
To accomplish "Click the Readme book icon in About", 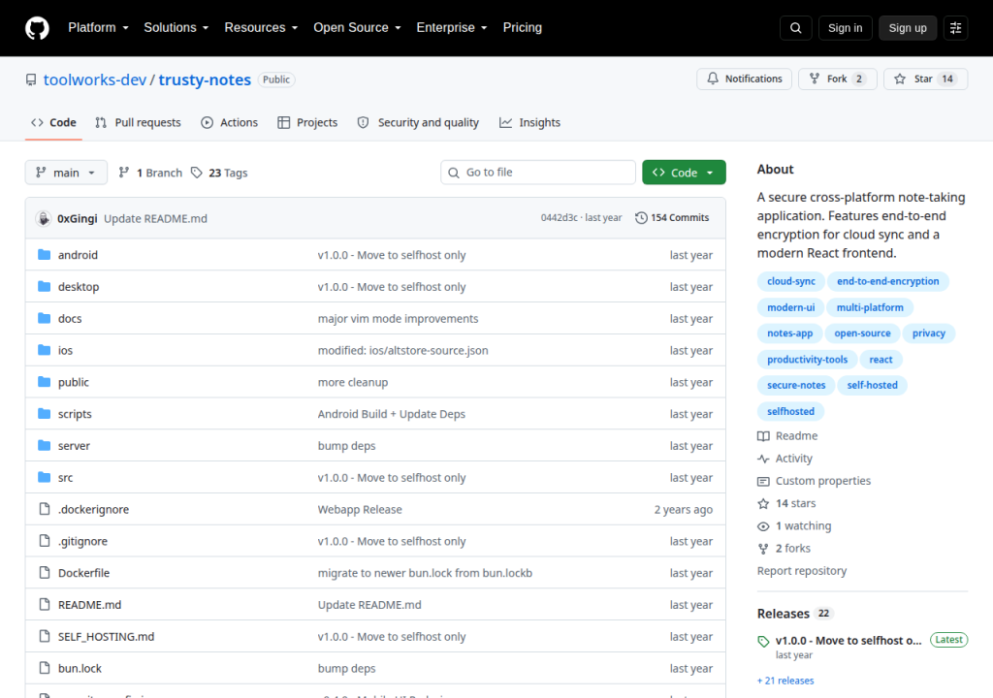I will [763, 436].
